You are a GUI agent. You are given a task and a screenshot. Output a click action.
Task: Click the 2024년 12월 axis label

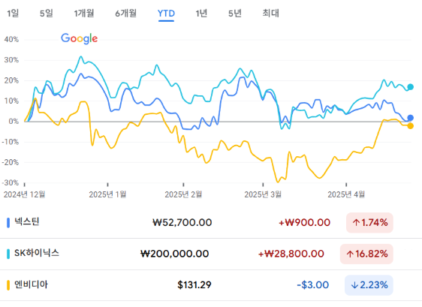[24, 194]
